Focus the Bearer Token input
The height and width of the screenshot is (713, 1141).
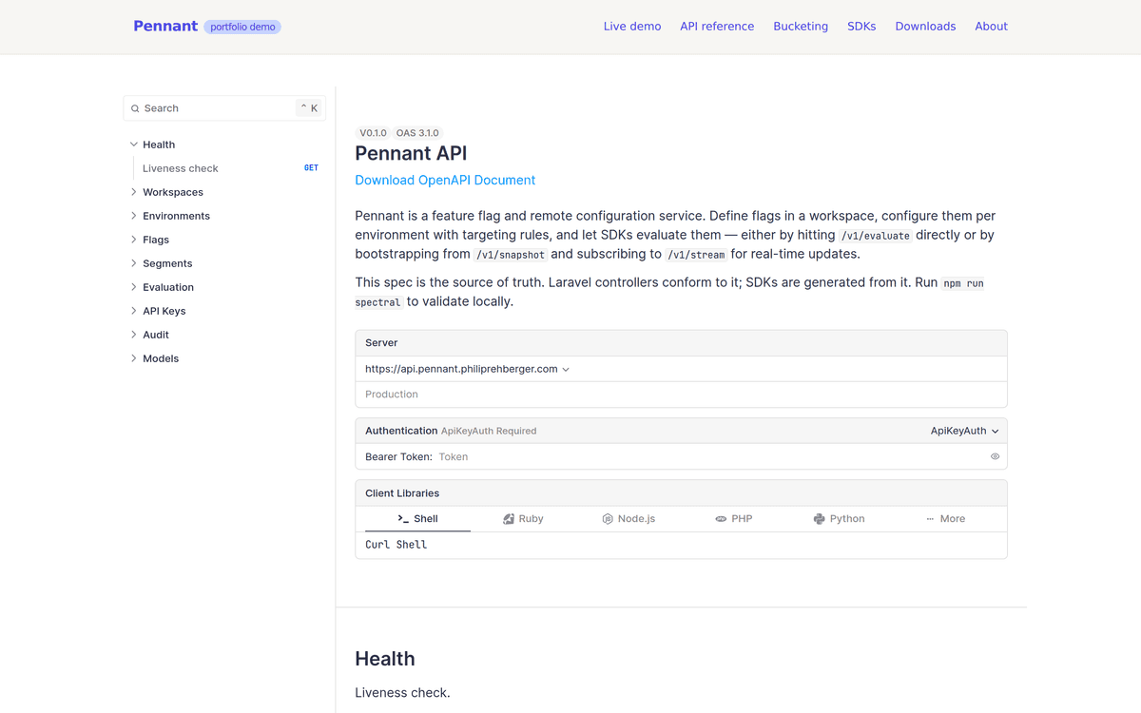pos(711,456)
